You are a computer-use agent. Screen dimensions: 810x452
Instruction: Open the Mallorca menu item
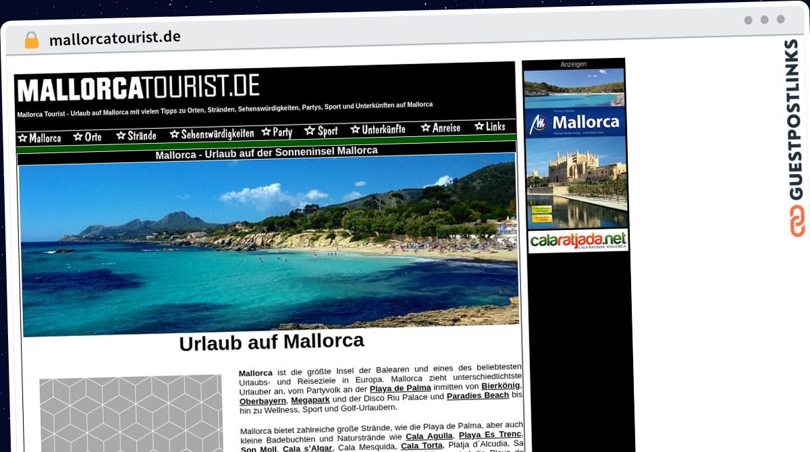[x=39, y=138]
